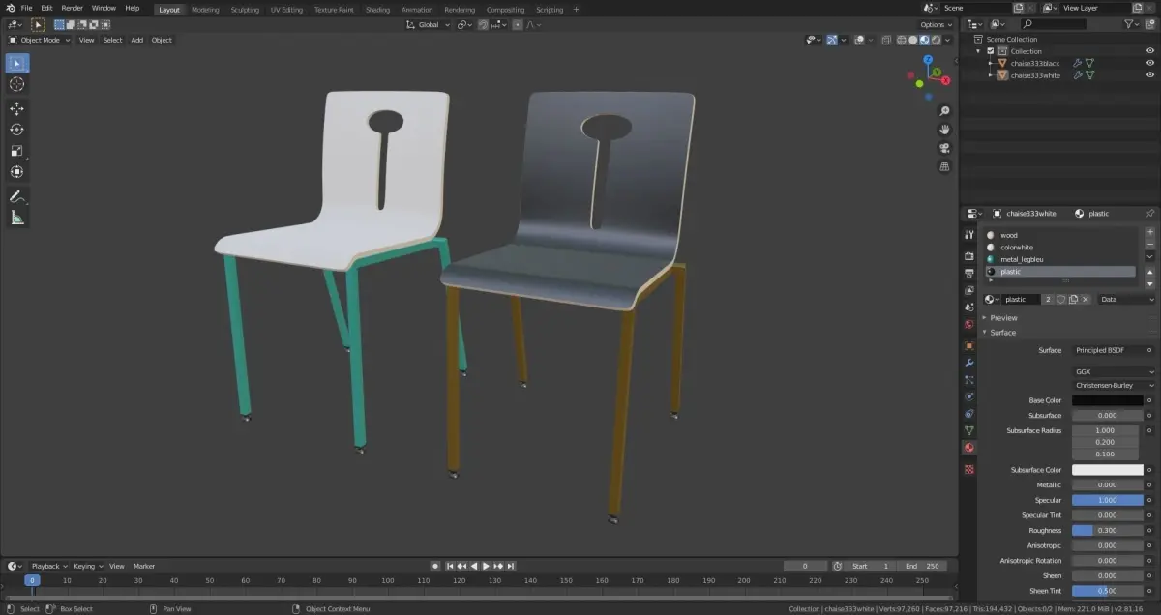Open the Tool properties tab
Screen dimensions: 1161x615
[968, 235]
